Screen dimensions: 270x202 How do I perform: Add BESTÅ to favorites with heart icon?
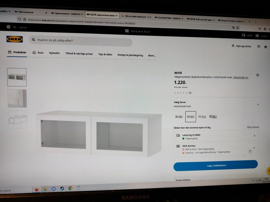(258, 75)
